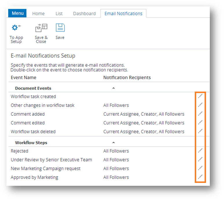Open the Menu button
The height and width of the screenshot is (200, 224).
coord(17,13)
